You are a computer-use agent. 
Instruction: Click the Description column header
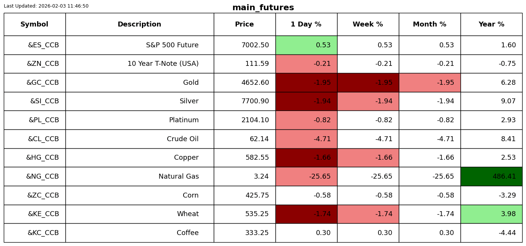click(139, 24)
